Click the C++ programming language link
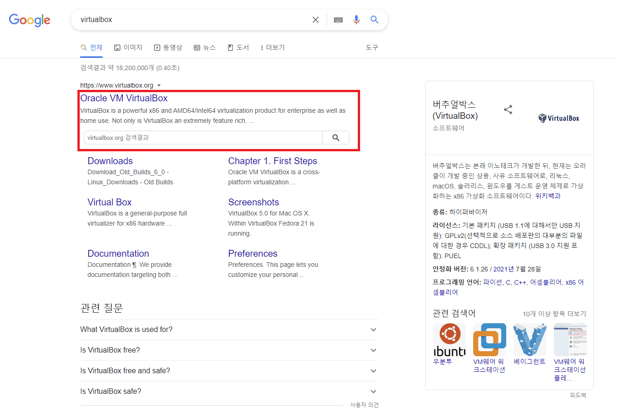 [x=520, y=282]
